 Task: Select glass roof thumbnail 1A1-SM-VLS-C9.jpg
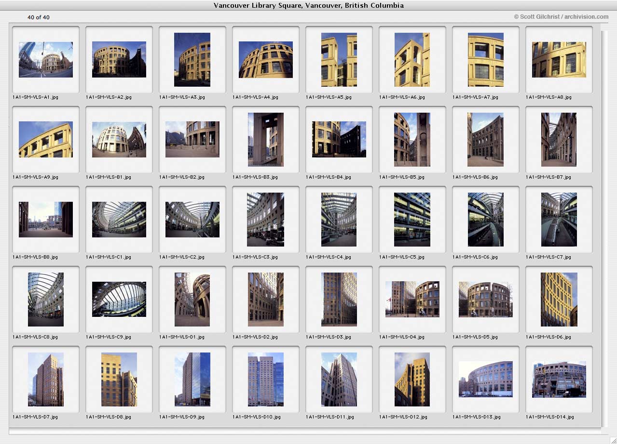pyautogui.click(x=119, y=300)
